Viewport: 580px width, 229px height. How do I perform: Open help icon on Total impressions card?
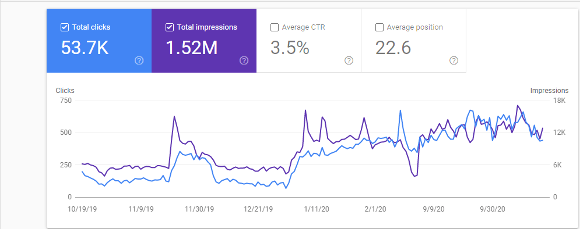244,60
